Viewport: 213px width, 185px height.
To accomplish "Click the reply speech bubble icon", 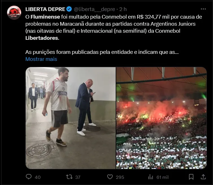I will click(29, 177).
